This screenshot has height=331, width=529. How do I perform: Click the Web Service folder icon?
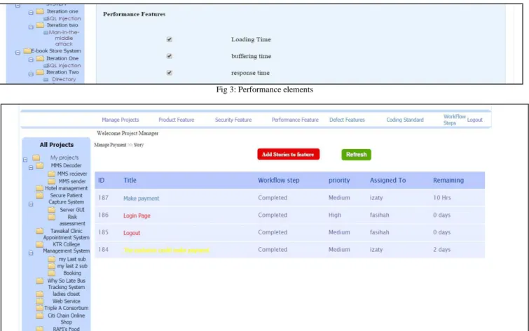[40, 301]
